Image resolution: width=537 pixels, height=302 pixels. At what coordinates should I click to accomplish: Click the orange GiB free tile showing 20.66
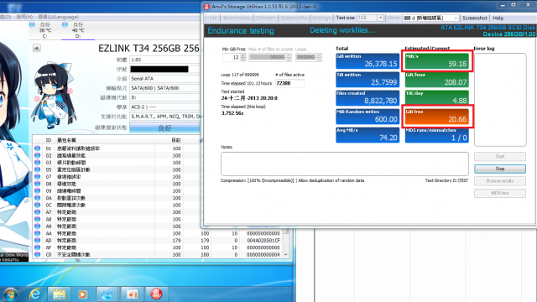436,117
